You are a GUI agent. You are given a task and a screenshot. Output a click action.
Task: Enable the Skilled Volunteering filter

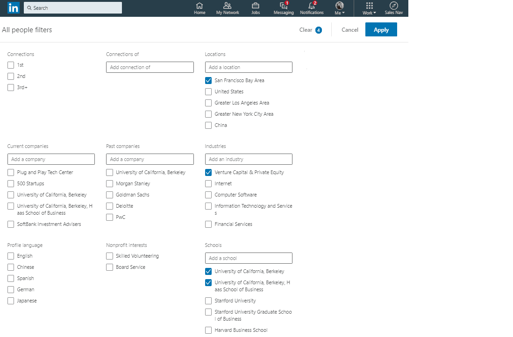click(x=109, y=256)
